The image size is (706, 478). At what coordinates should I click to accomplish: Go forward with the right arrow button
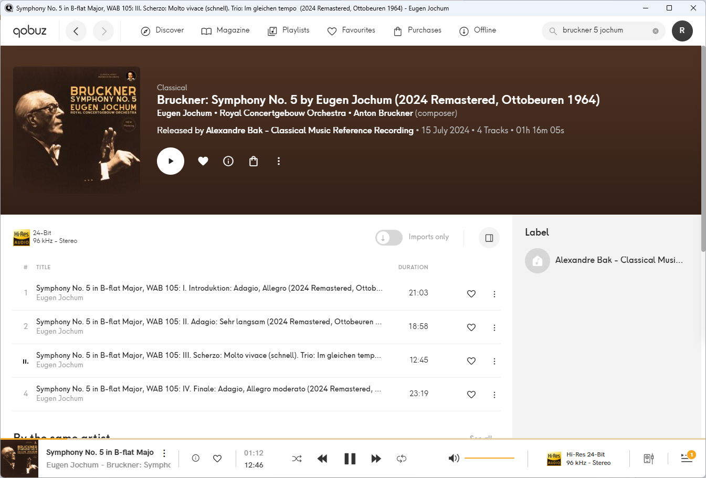coord(103,31)
